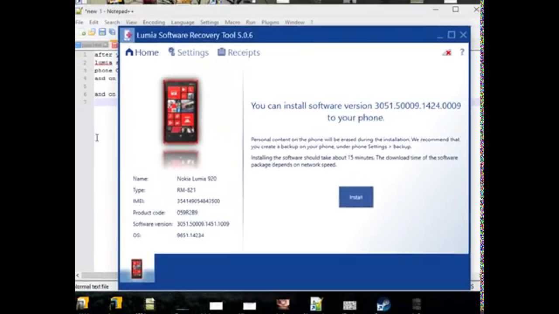The image size is (559, 314).
Task: Click the Notepad++ Save toolbar icon
Action: tap(102, 32)
